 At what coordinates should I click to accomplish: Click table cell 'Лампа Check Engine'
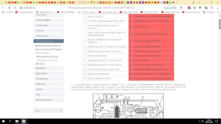(108, 56)
